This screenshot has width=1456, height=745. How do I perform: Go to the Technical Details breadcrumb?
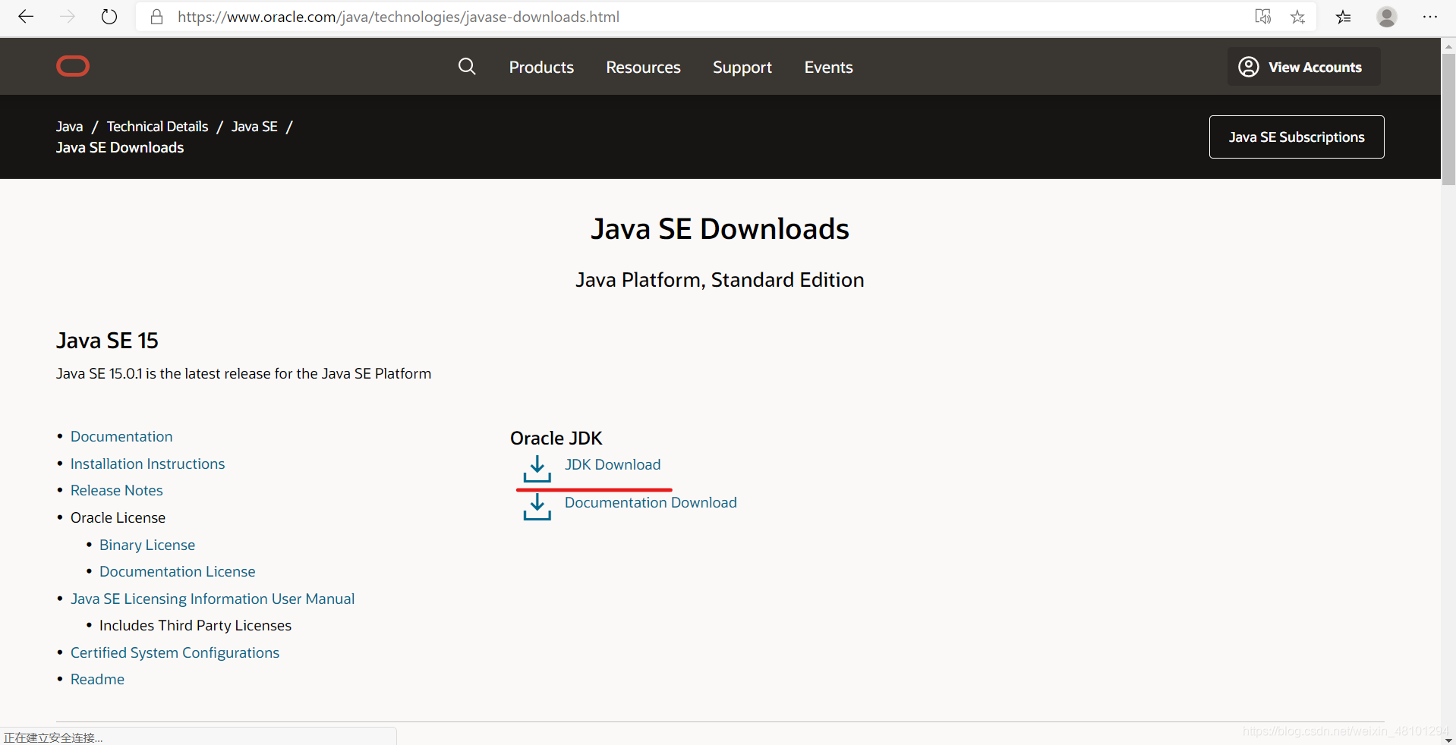[x=157, y=127]
